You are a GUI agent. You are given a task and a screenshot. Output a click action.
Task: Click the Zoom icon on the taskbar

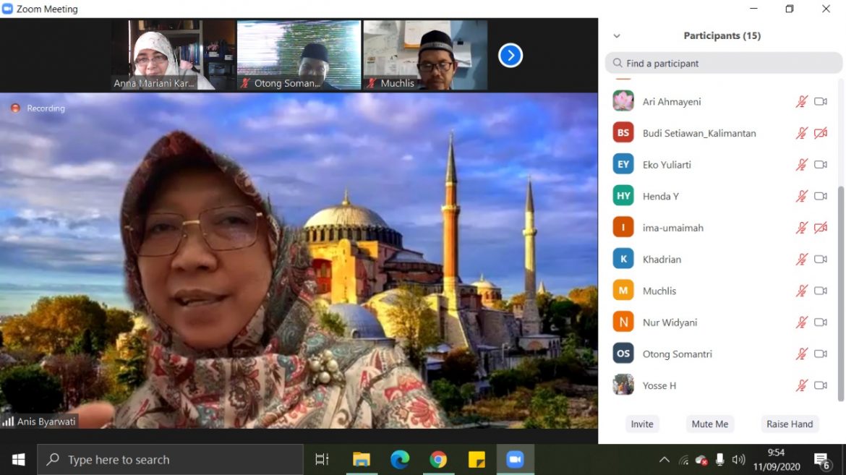click(x=515, y=459)
